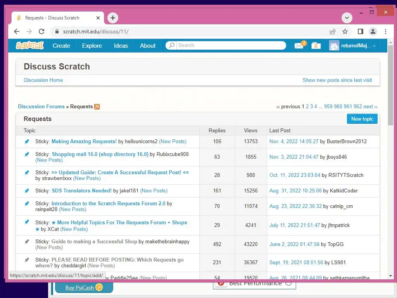
Task: Bookmark this page with star
Action: 345,31
